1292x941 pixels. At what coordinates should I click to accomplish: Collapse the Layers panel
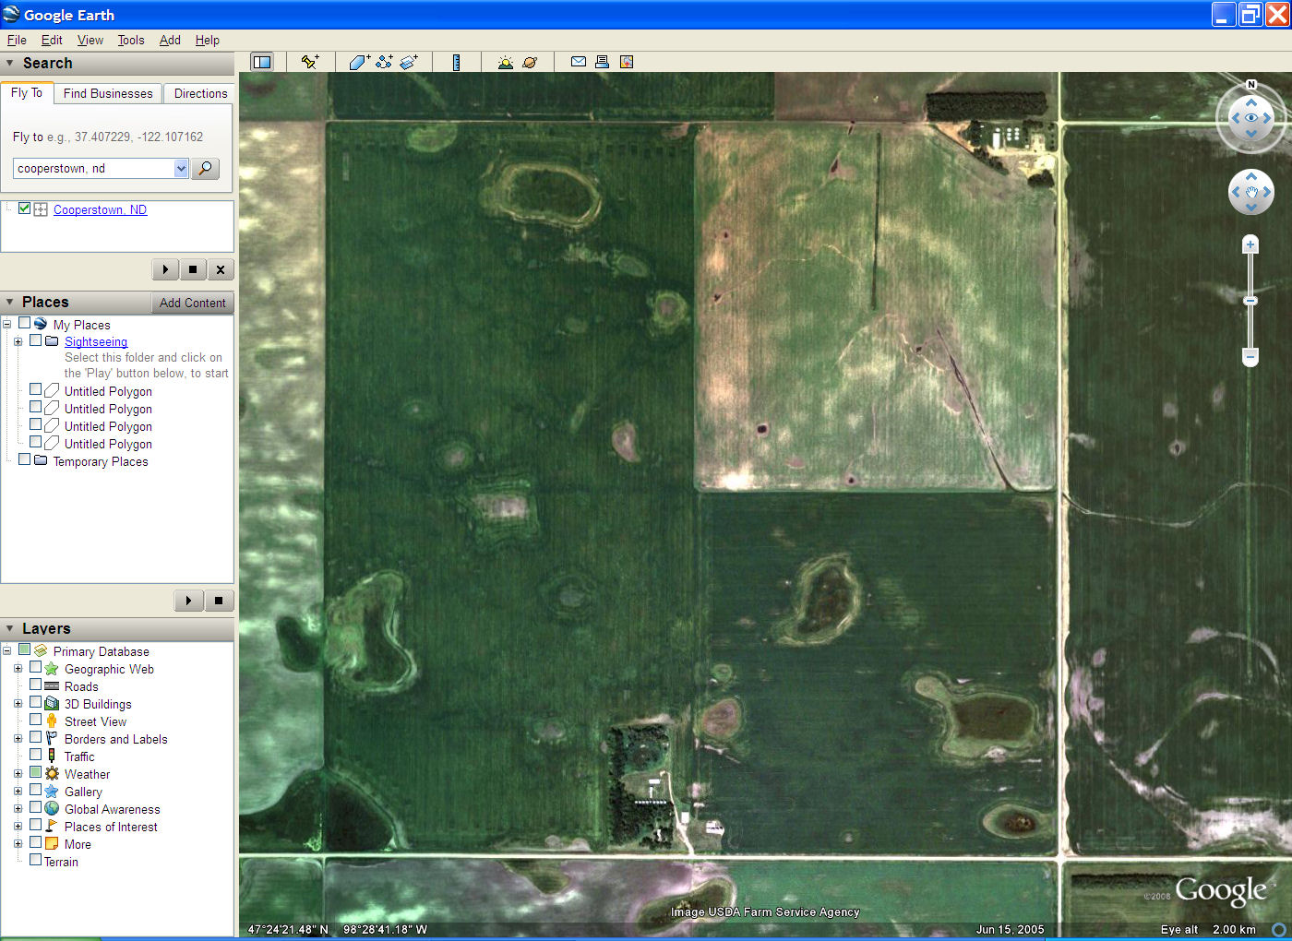tap(10, 628)
